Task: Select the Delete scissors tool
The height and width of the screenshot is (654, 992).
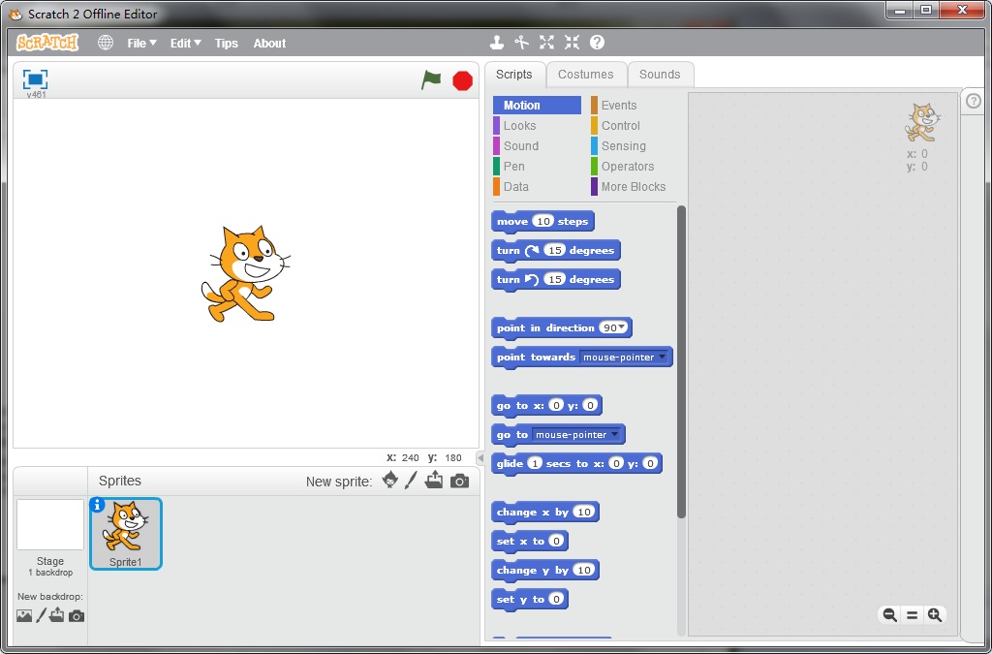Action: pyautogui.click(x=521, y=43)
